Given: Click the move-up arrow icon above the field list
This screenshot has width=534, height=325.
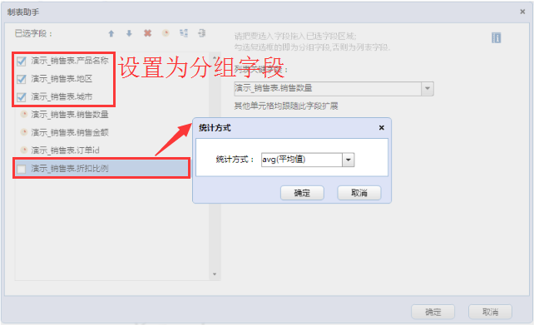Looking at the screenshot, I should (111, 33).
